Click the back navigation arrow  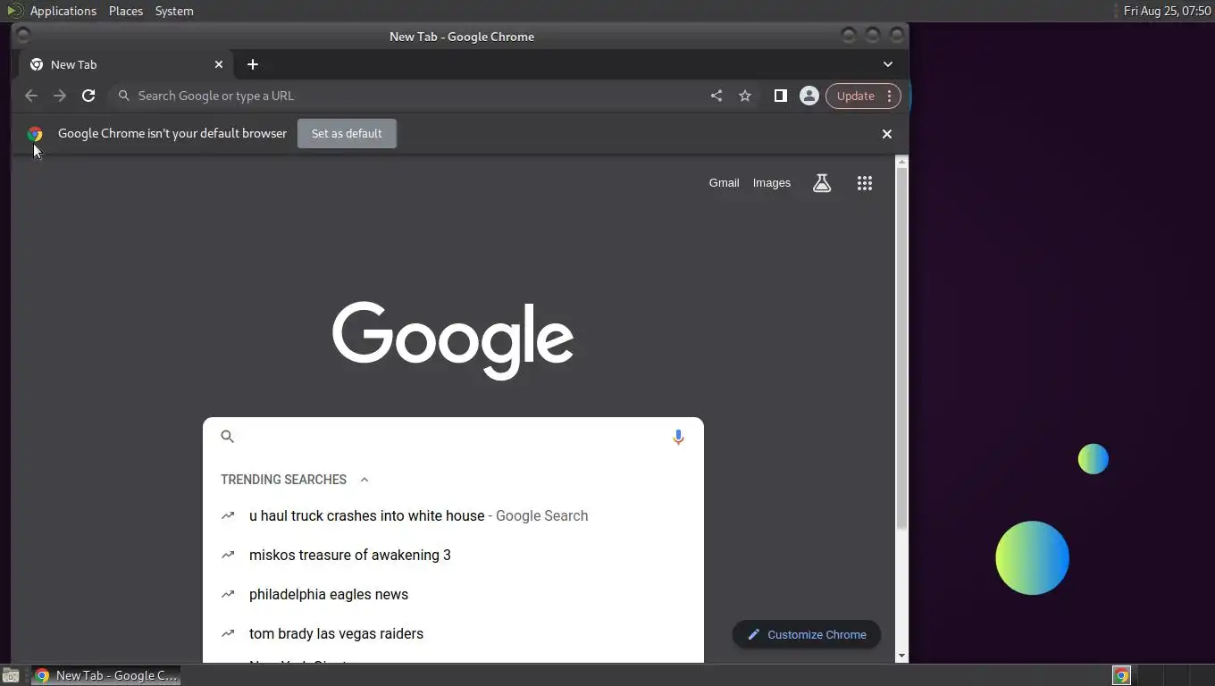[x=31, y=96]
